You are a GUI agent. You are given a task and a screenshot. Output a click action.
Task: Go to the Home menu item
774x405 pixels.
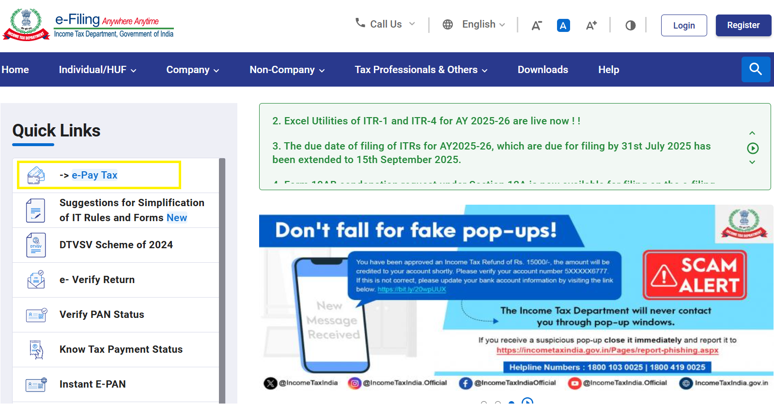point(15,70)
